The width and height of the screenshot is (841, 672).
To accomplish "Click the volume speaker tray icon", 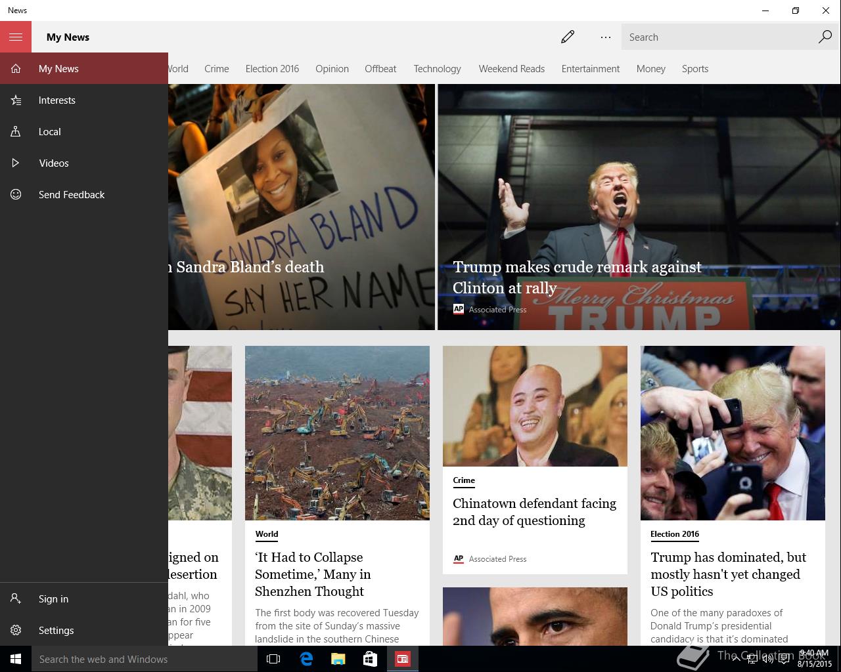I will pos(768,660).
